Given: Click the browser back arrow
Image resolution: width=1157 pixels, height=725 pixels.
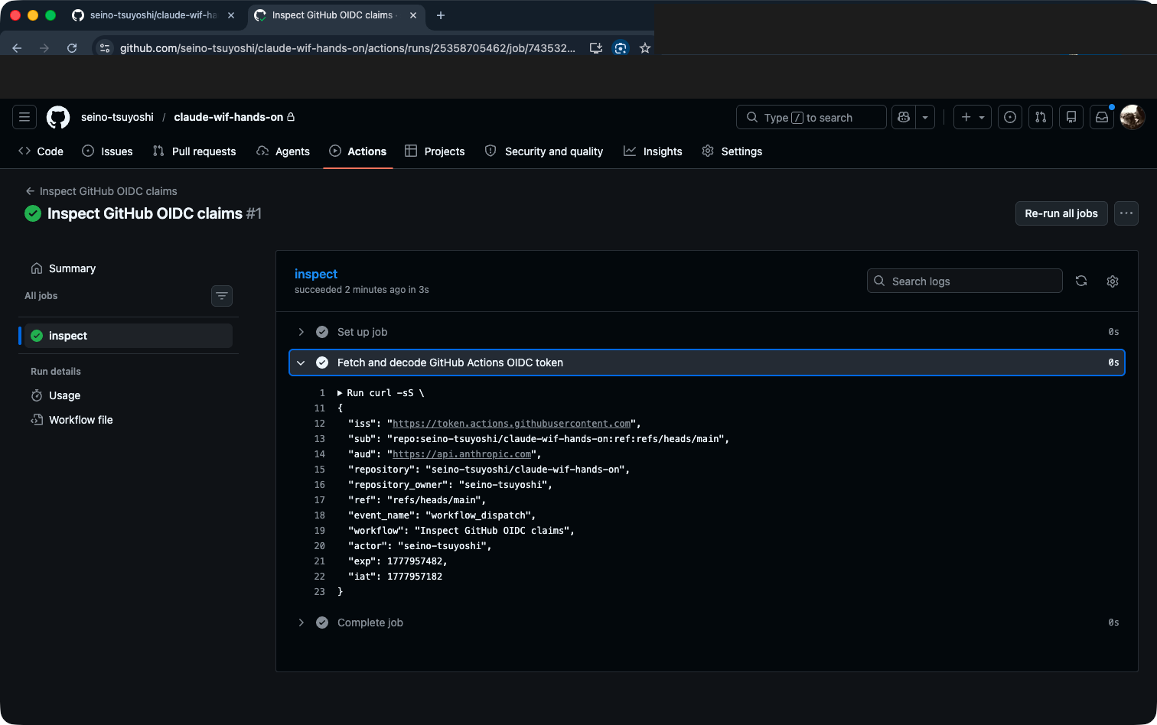Looking at the screenshot, I should 17,47.
